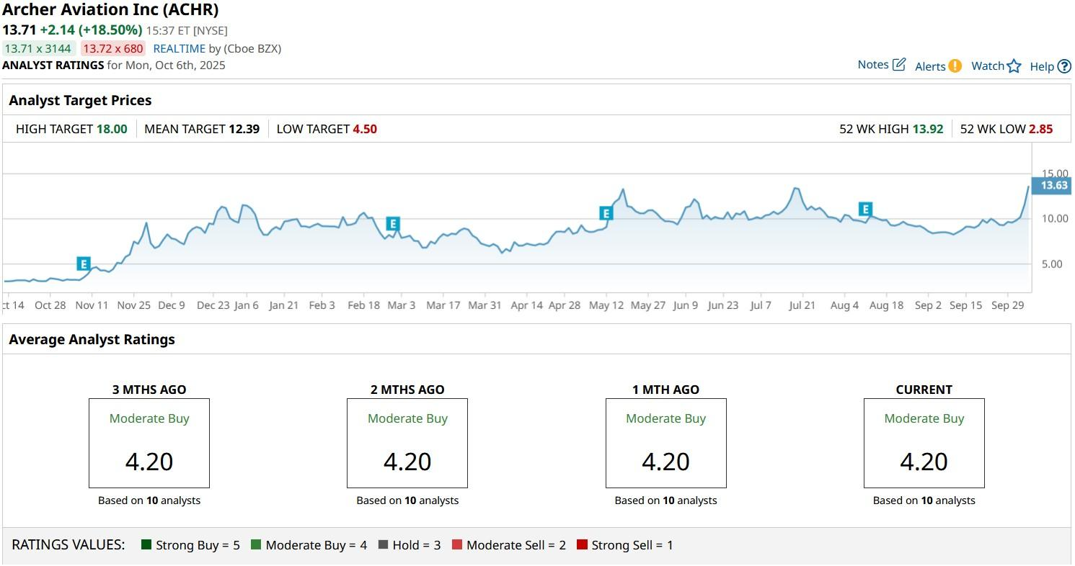Click analyst count under 3 MTHS AGO box
The image size is (1075, 566).
[149, 500]
